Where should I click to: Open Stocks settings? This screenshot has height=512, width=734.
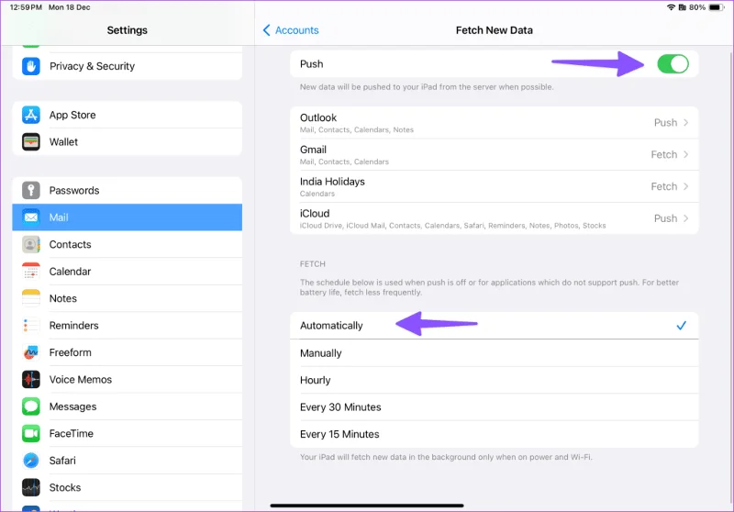(x=127, y=487)
